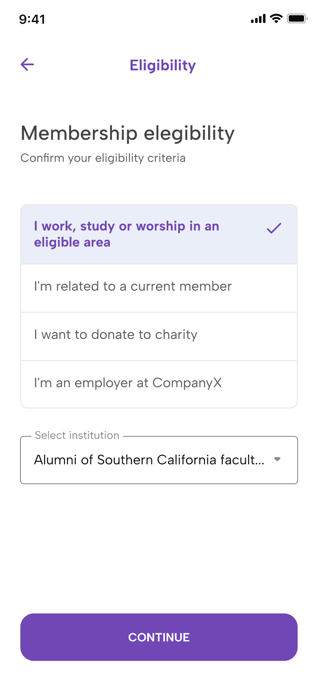Viewport: 318px width, 688px height.
Task: Tap the purple "Eligibility" header title
Action: pos(163,66)
